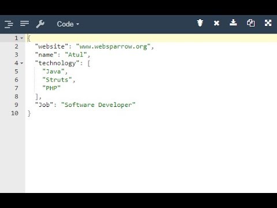
Task: Click the compact JSON lines icon
Action: (x=24, y=24)
